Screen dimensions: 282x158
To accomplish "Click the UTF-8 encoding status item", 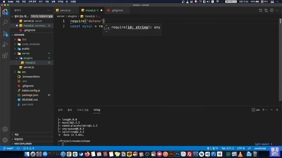I will coord(241,148).
